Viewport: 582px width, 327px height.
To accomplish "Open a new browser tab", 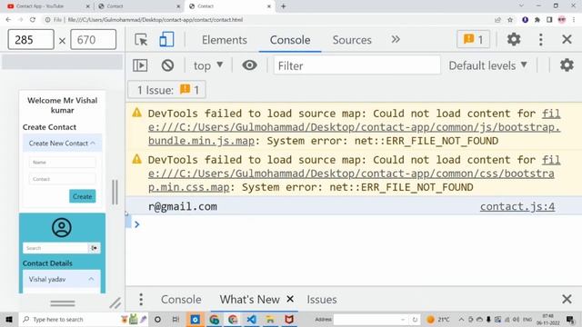I will coord(283,6).
